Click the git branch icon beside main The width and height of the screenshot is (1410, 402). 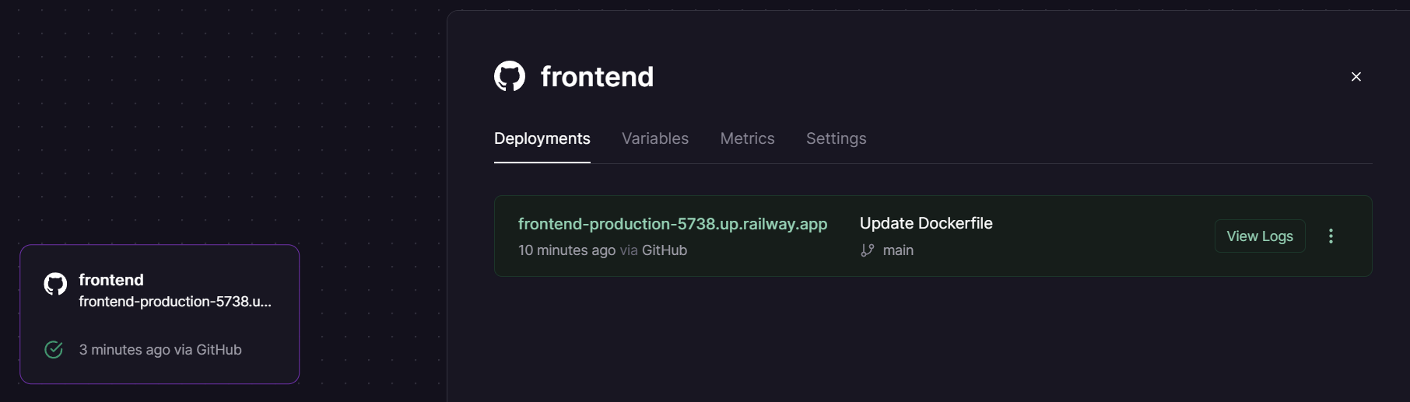pos(867,250)
